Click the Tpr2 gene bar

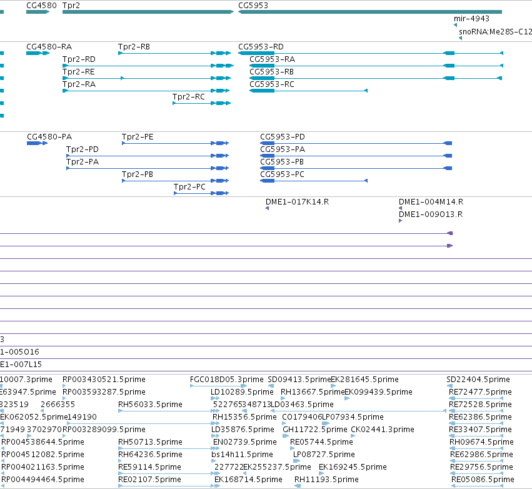pos(148,12)
